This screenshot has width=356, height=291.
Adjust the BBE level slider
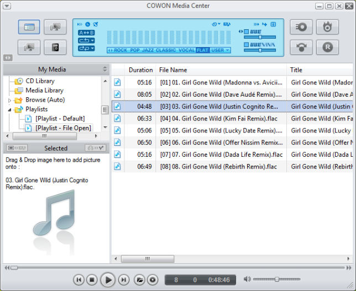click(260, 37)
